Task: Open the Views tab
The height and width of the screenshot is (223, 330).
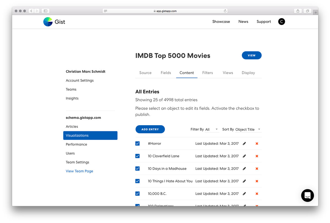Action: coord(228,73)
